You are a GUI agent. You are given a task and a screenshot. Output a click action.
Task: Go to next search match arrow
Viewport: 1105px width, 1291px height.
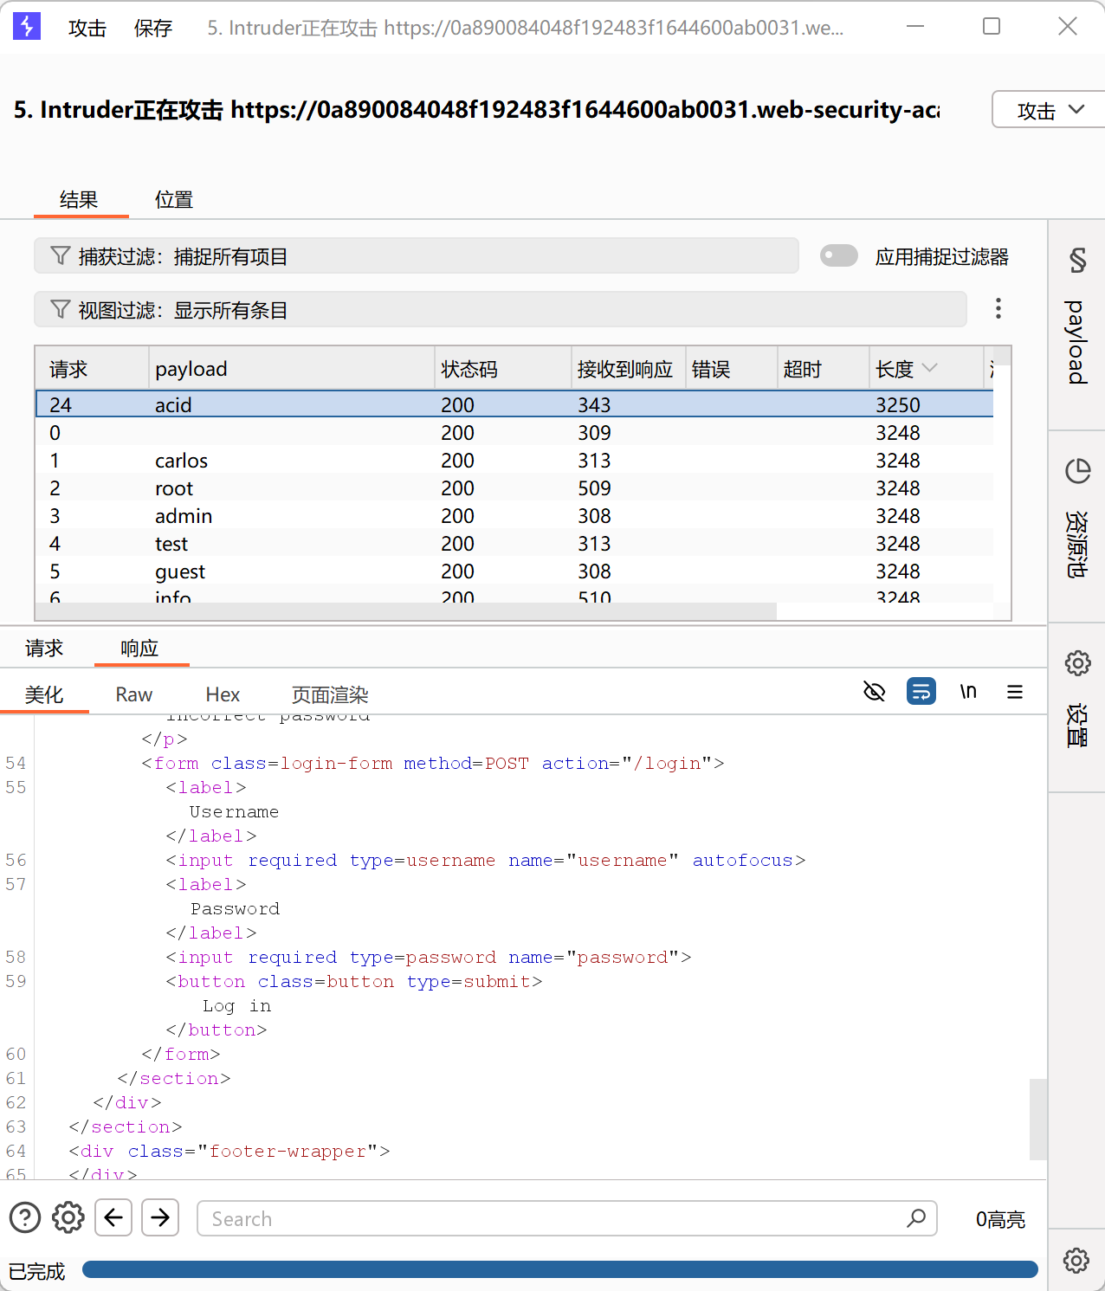160,1217
